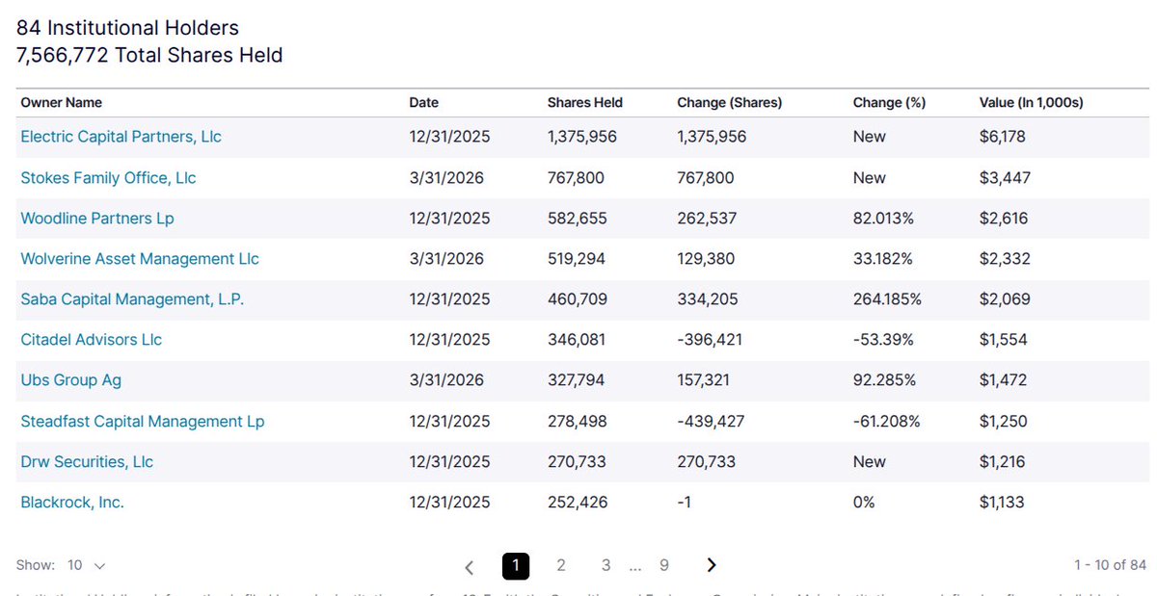This screenshot has width=1157, height=596.
Task: Select the 460,709 shares held cell
Action: coord(577,299)
